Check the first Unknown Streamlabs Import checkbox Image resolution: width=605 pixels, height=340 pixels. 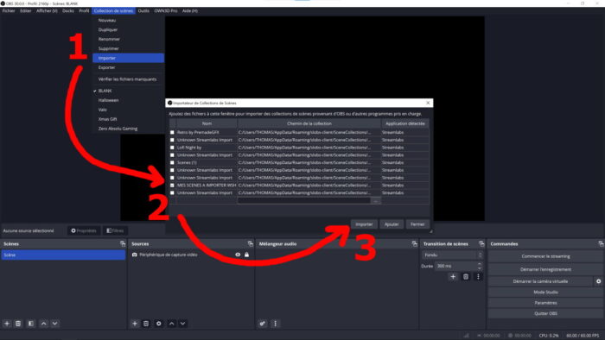(172, 140)
